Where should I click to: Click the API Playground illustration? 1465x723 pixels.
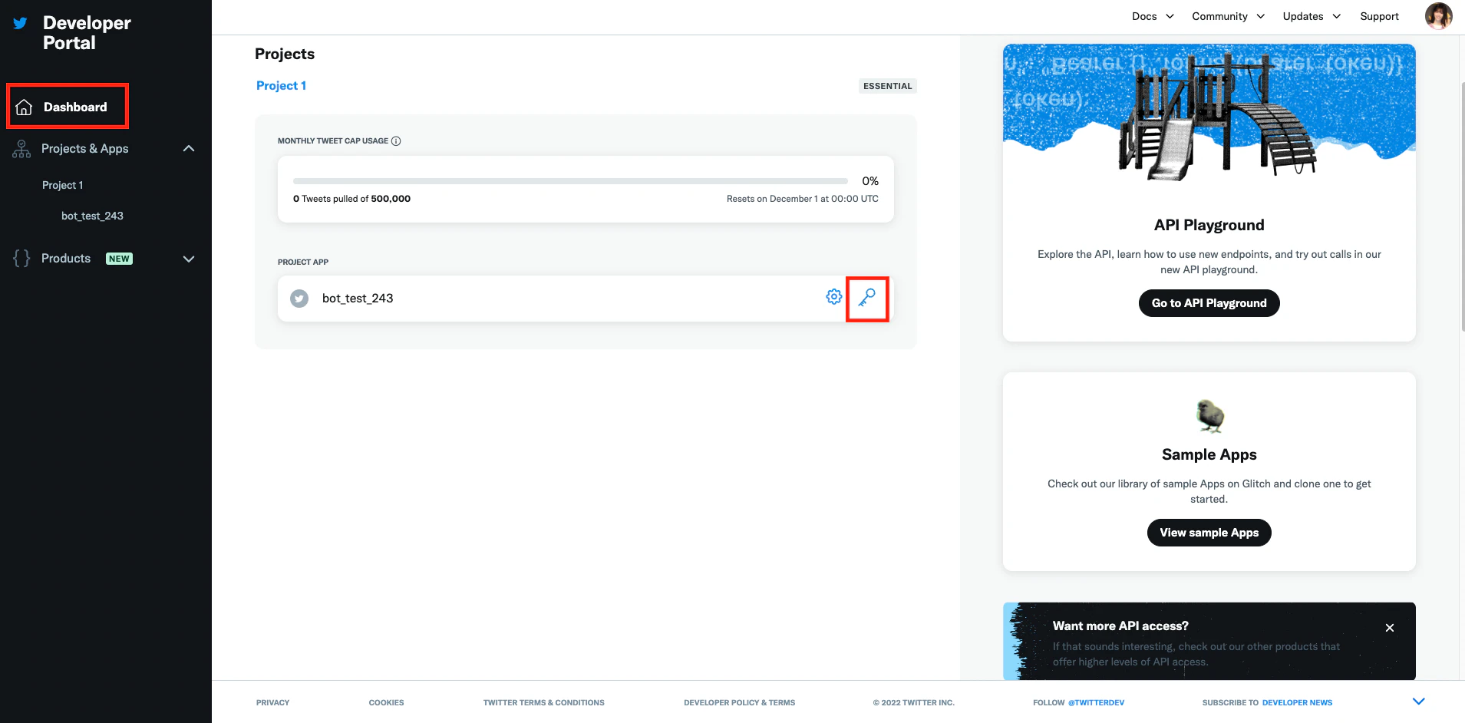click(x=1209, y=113)
